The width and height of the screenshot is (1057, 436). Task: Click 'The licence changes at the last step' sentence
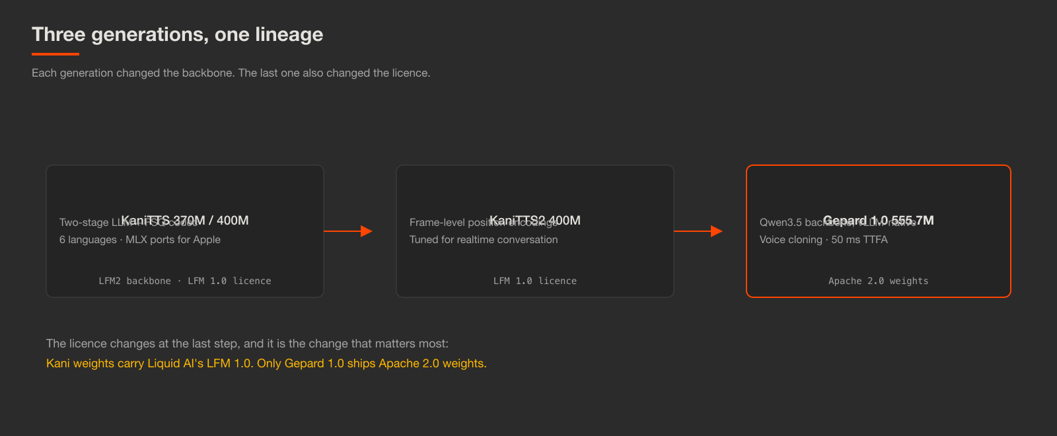pyautogui.click(x=247, y=344)
